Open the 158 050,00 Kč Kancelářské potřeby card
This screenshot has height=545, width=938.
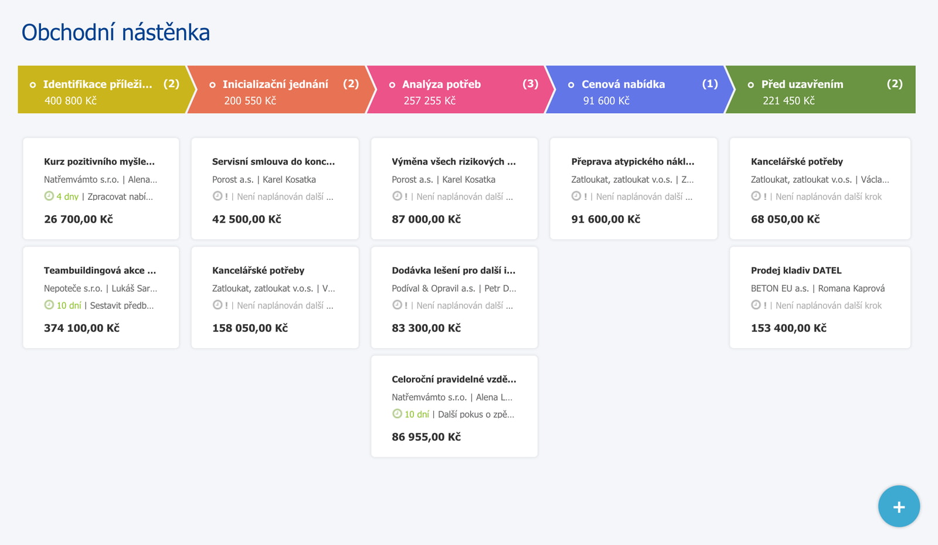pos(275,298)
